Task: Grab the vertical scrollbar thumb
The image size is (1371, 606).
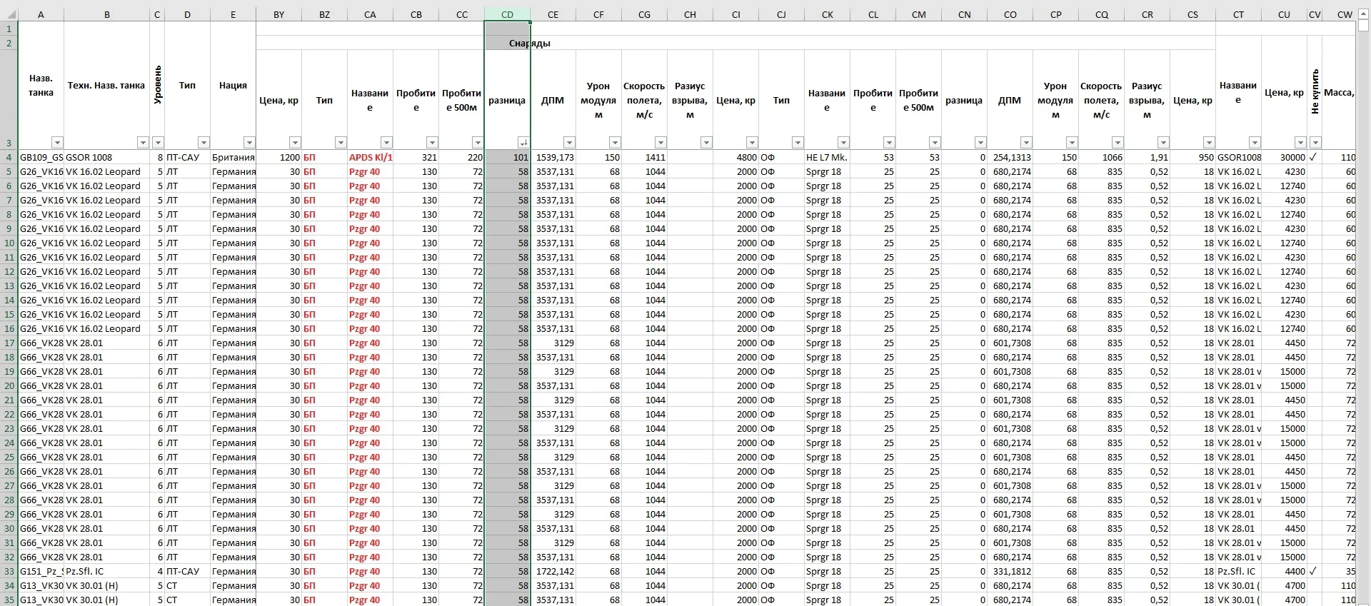Action: 1363,26
